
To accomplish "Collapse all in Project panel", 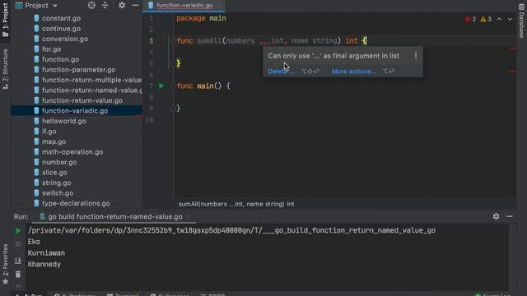I will pyautogui.click(x=105, y=6).
